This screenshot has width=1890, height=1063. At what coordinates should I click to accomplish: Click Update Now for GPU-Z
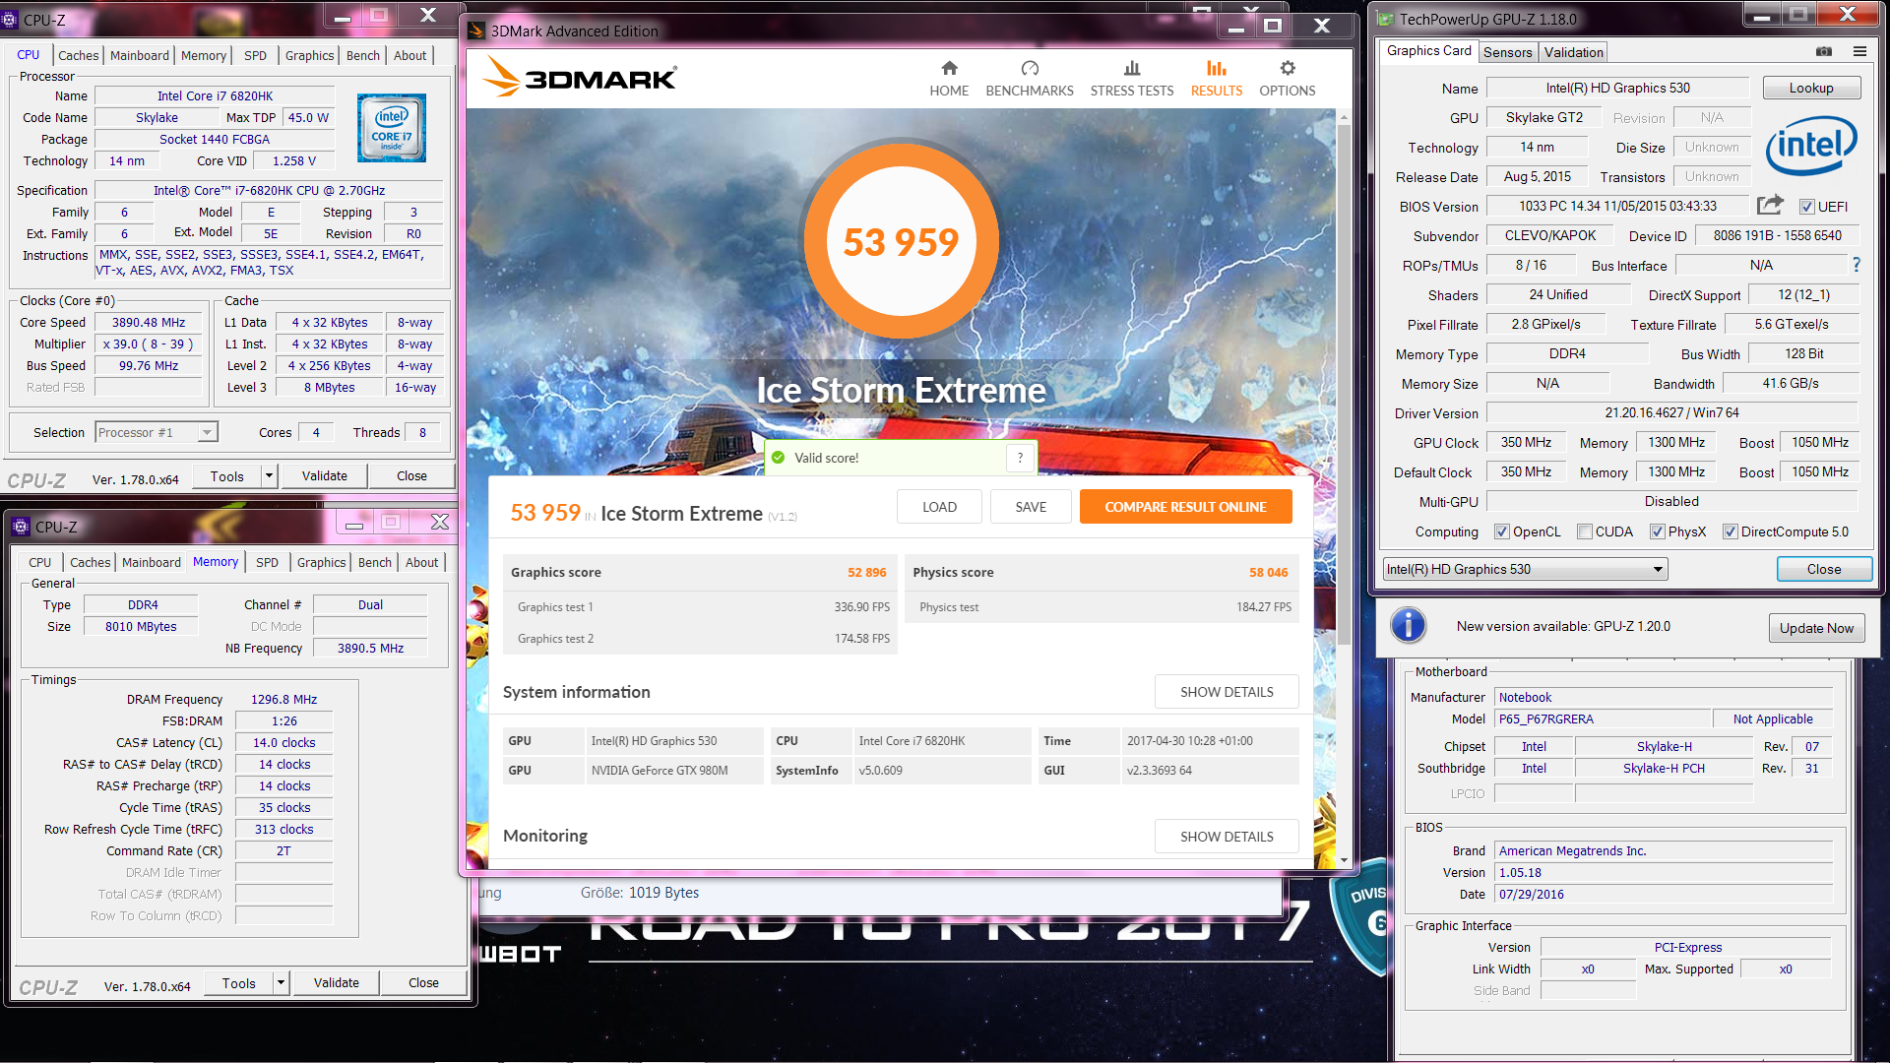(1816, 628)
